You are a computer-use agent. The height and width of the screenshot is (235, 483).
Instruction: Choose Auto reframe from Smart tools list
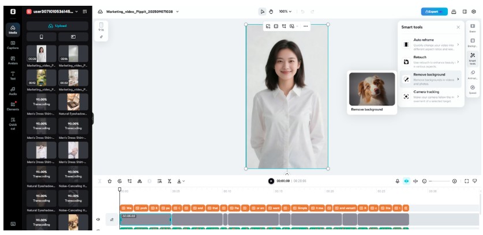(430, 42)
